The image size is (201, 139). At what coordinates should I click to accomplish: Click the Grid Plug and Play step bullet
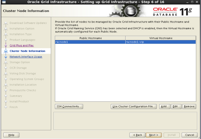click(x=6, y=45)
